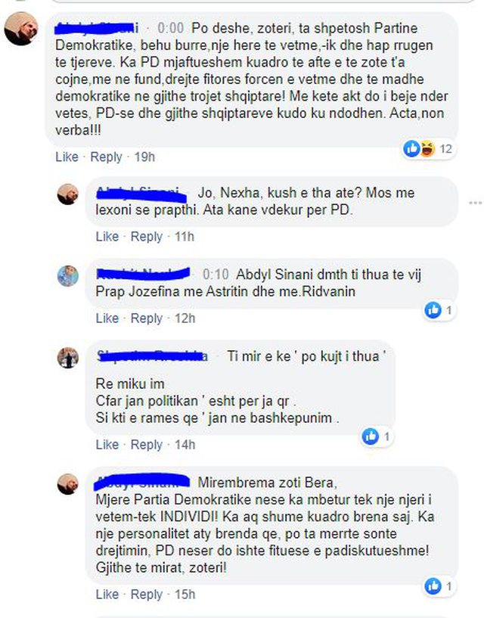The image size is (484, 618).
Task: Click the 19h timestamp under the top comment
Action: point(144,157)
